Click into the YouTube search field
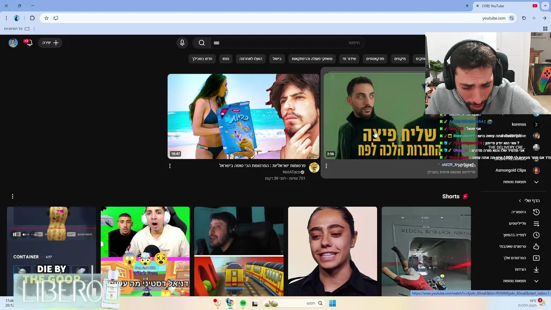 pyautogui.click(x=287, y=43)
